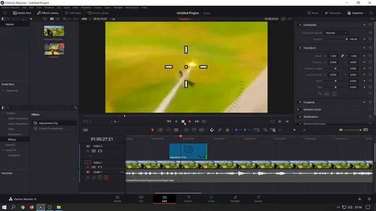Reset Transform section with its reset arrow

click(370, 48)
